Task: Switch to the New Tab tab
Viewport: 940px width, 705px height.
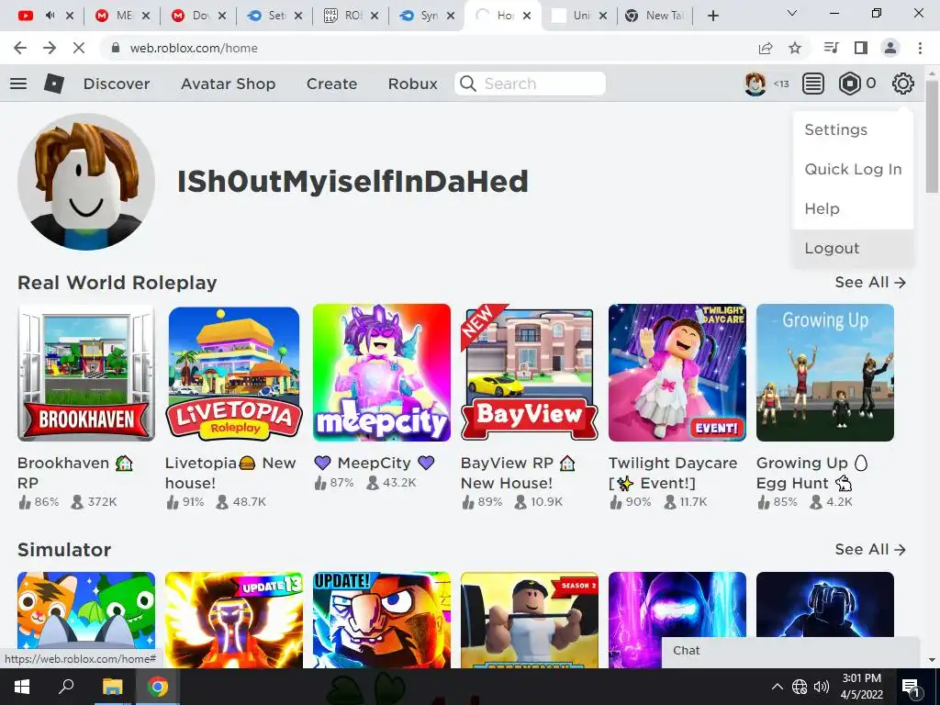Action: click(x=654, y=16)
